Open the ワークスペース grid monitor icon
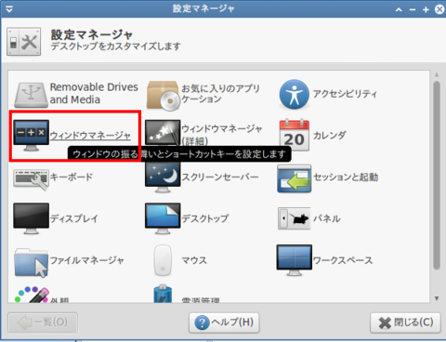The image size is (446, 342). [295, 260]
